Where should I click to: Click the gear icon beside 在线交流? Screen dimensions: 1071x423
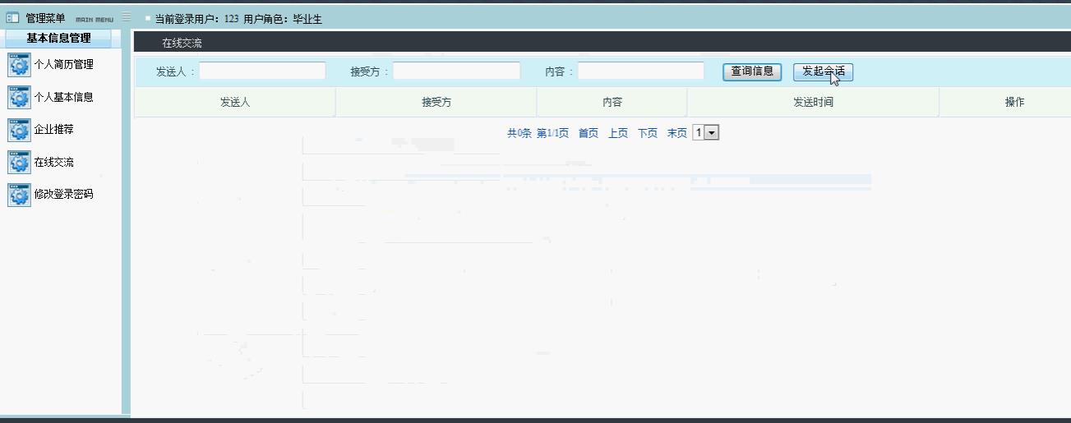tap(19, 163)
